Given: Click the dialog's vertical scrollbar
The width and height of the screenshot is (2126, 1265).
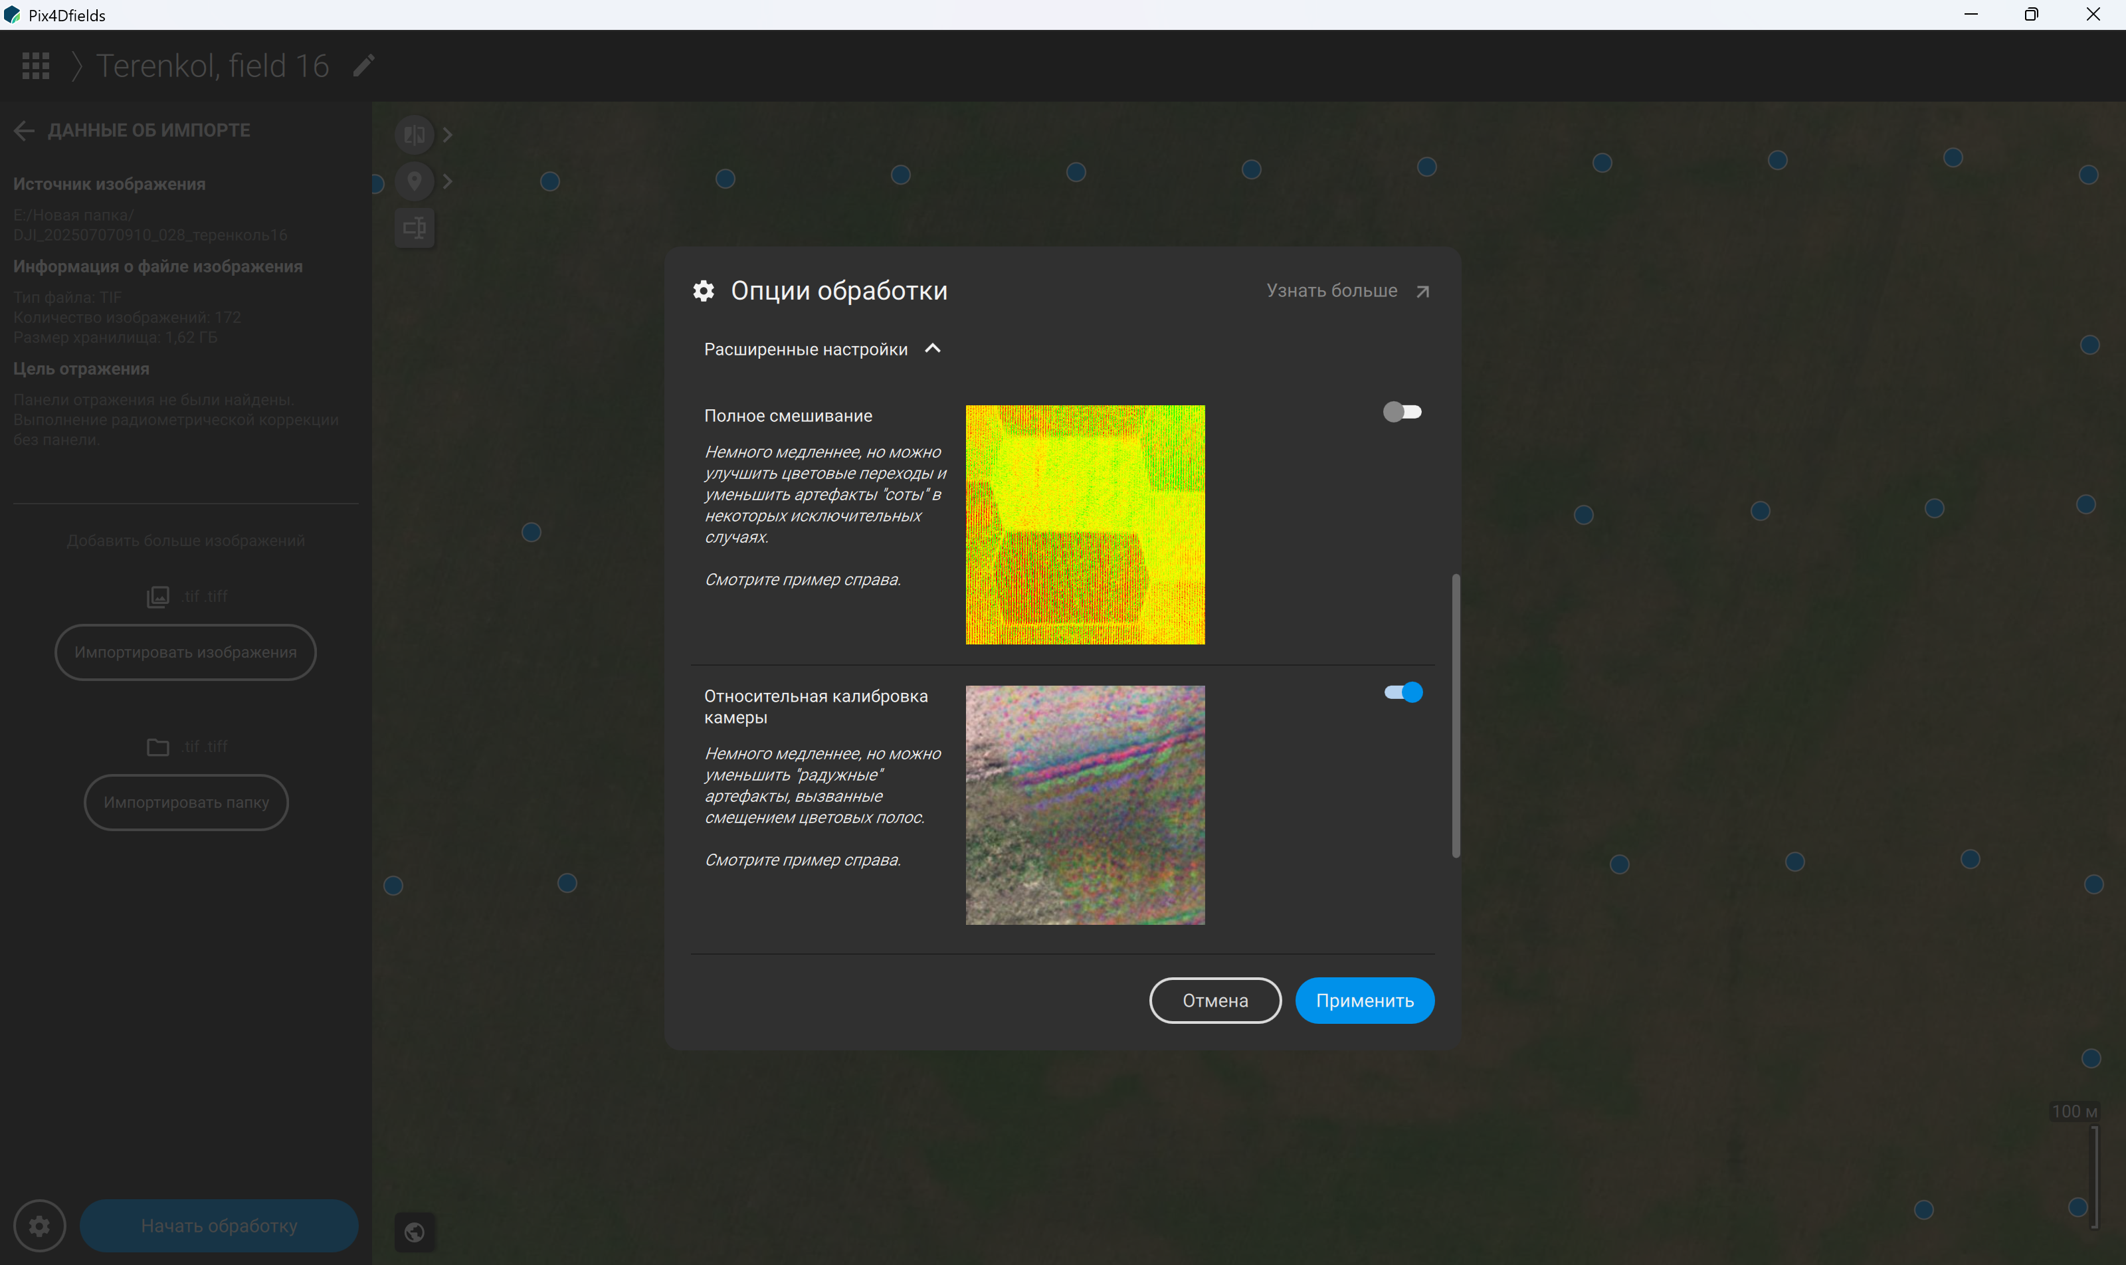Looking at the screenshot, I should pos(1455,716).
